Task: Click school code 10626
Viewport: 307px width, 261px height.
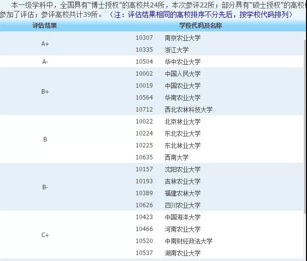Action: coord(145,205)
